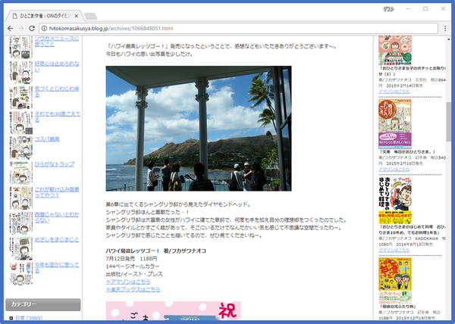
Task: Click the thumbnail beside これが駆け込み需要ってやつ?
Action: pos(21,198)
